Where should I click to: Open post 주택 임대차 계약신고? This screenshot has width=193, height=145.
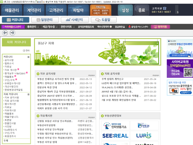[112, 79]
